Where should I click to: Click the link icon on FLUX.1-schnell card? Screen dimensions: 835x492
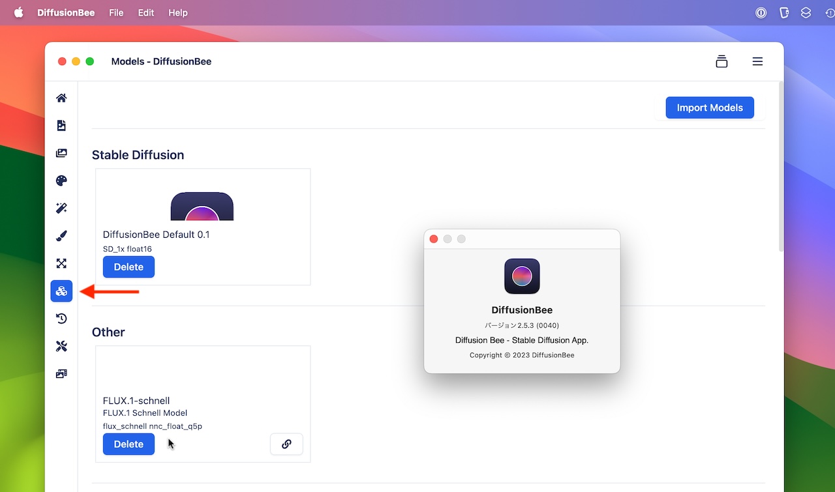pos(286,444)
